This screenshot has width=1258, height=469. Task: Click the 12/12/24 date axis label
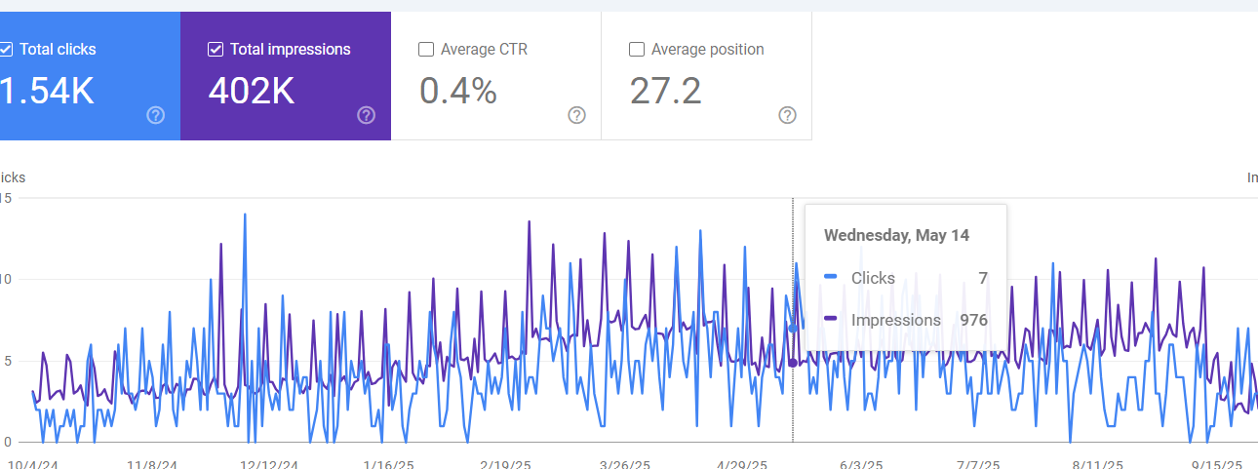click(x=268, y=464)
